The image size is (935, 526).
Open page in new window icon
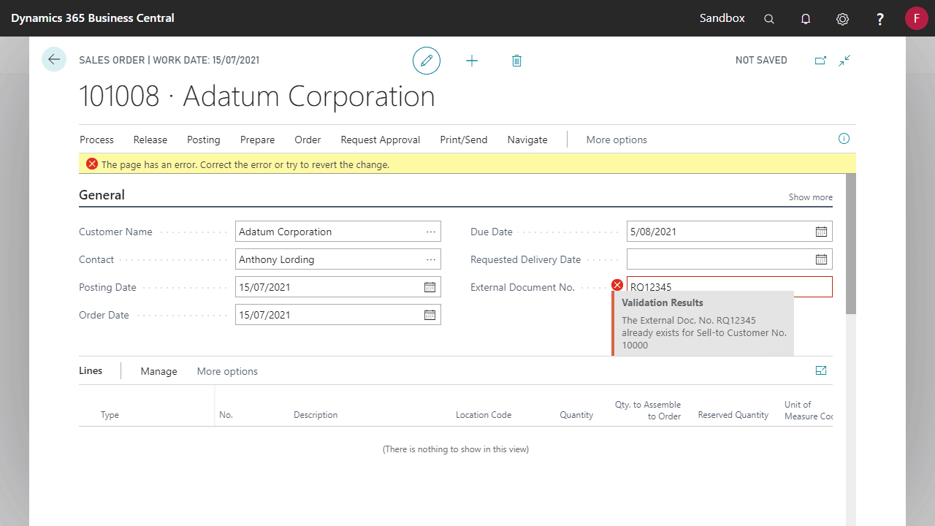point(820,61)
